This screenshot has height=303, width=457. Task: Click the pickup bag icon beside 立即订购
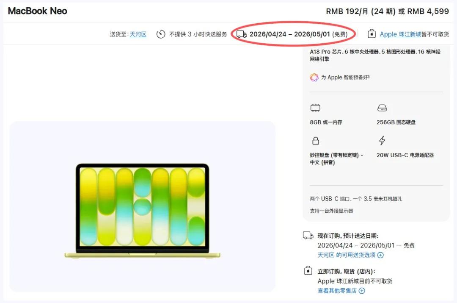(x=308, y=271)
